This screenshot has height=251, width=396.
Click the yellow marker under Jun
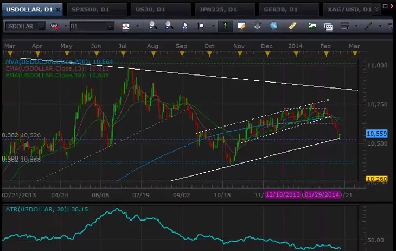(97, 54)
